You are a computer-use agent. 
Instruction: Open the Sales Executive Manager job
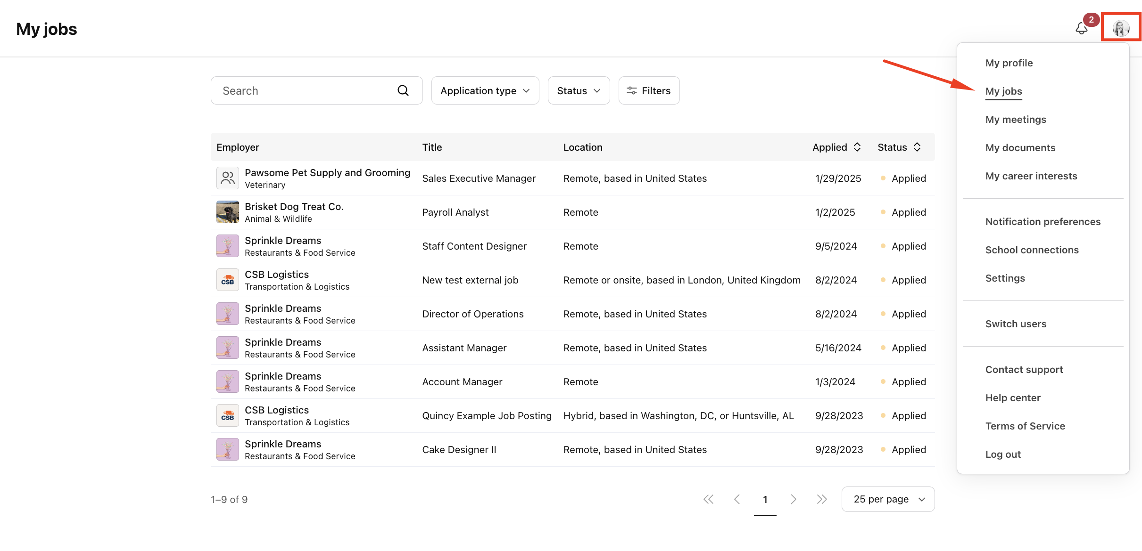click(479, 178)
